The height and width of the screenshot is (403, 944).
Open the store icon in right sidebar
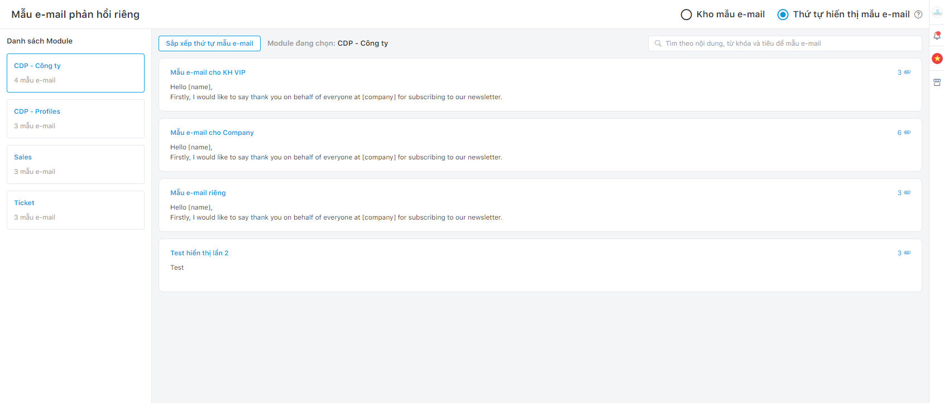click(x=937, y=82)
